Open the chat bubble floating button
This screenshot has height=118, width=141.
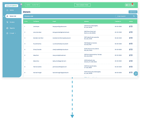pyautogui.click(x=136, y=73)
